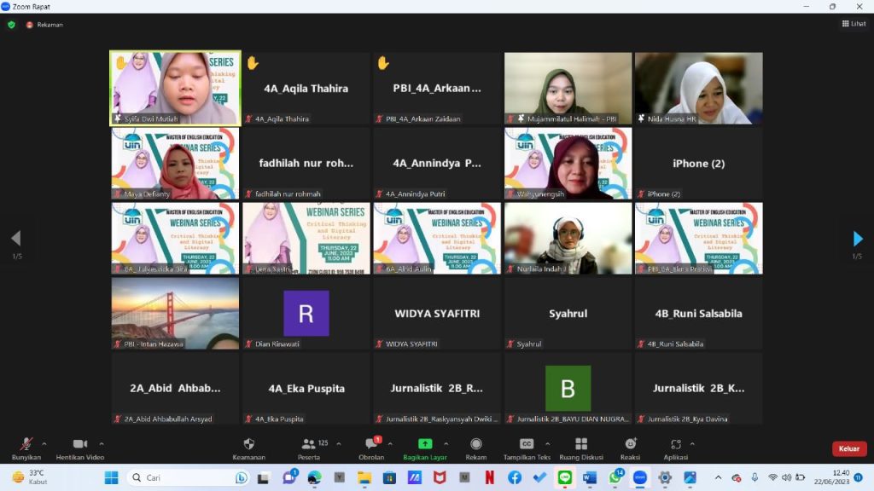
Task: Open the Reaksi reactions icon
Action: 631,444
